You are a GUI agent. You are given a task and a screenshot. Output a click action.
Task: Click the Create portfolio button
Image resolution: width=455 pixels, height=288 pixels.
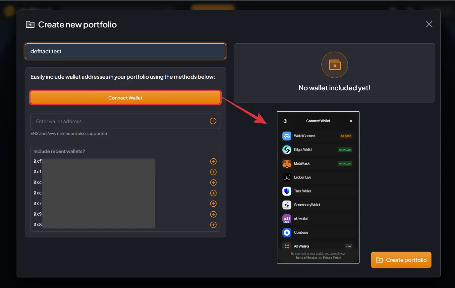tap(401, 260)
